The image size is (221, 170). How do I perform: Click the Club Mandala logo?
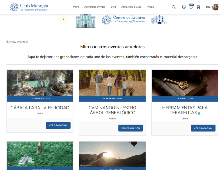(x=29, y=7)
